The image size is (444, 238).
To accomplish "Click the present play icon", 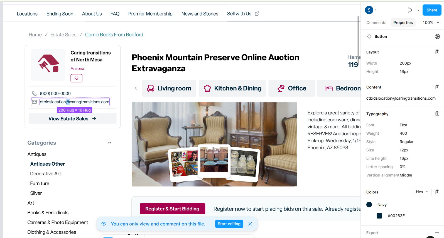I will [x=410, y=10].
